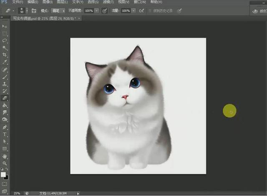Click the 25% zoom level field
The width and height of the screenshot is (267, 196).
point(17,193)
